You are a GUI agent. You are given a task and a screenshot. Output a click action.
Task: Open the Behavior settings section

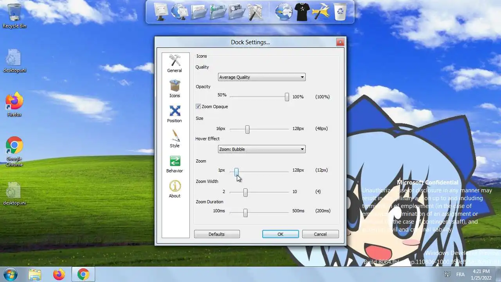click(x=175, y=164)
